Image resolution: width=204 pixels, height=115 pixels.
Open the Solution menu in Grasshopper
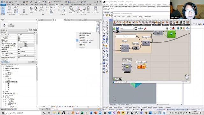pos(135,17)
